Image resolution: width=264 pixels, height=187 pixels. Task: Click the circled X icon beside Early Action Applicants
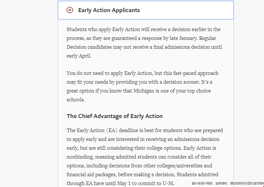[x=70, y=10]
